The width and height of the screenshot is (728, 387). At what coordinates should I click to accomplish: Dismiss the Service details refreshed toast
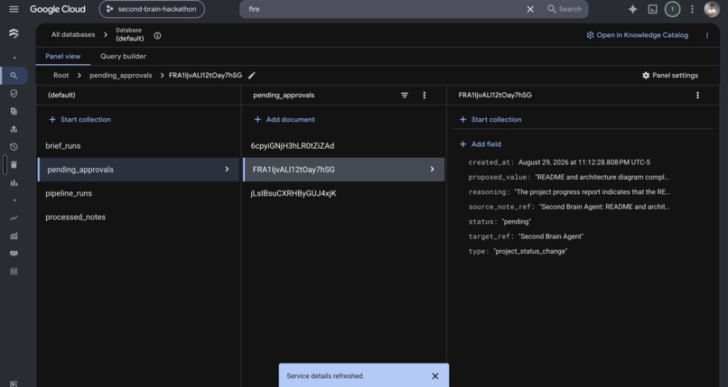pyautogui.click(x=435, y=376)
